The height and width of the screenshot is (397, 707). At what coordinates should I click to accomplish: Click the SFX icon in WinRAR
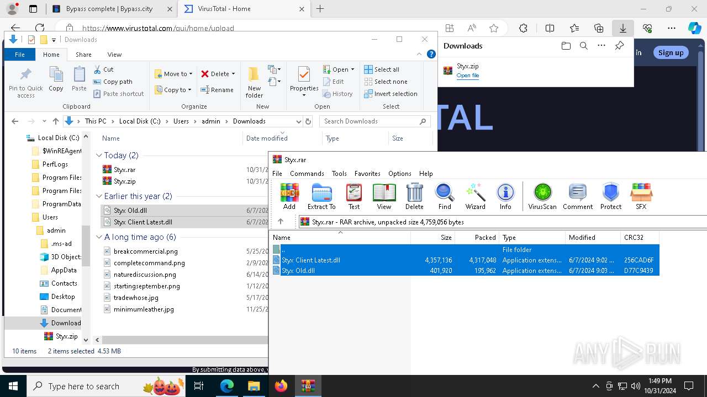tap(641, 197)
